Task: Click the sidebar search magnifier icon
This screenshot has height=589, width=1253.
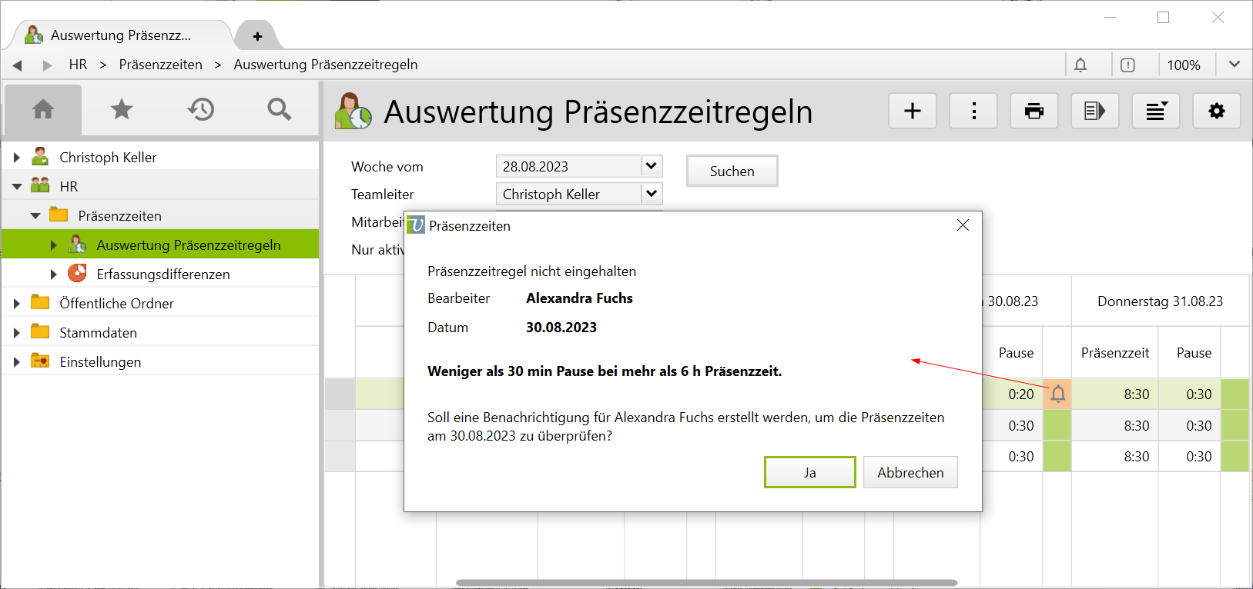Action: pos(279,110)
